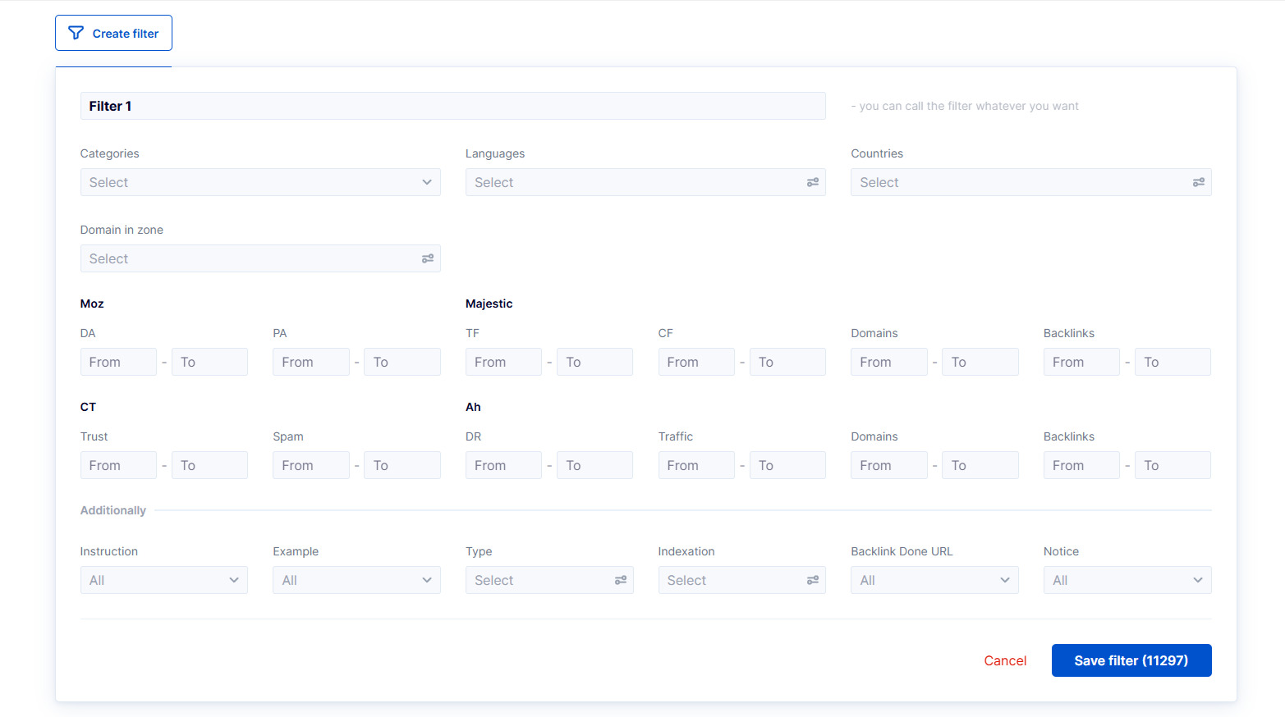The image size is (1285, 717).
Task: Click the DA From input under Moz
Action: click(118, 362)
